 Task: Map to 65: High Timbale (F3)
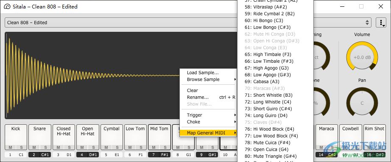click(275, 54)
